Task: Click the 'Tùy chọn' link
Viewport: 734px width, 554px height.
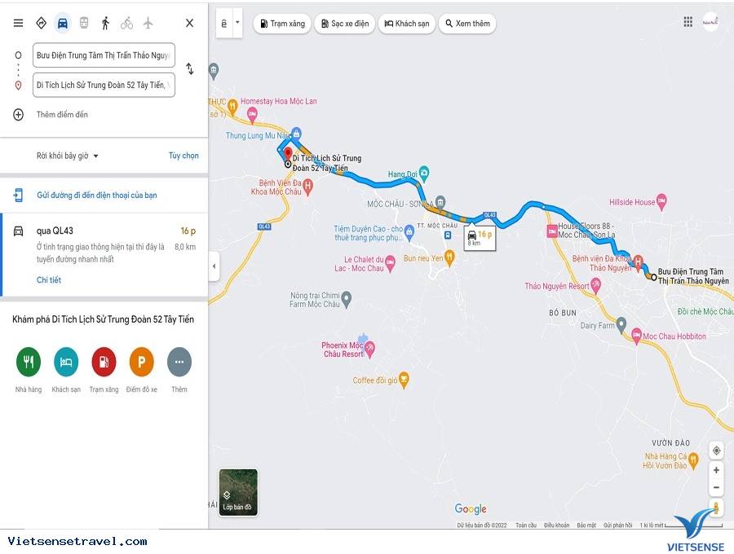Action: click(x=183, y=156)
